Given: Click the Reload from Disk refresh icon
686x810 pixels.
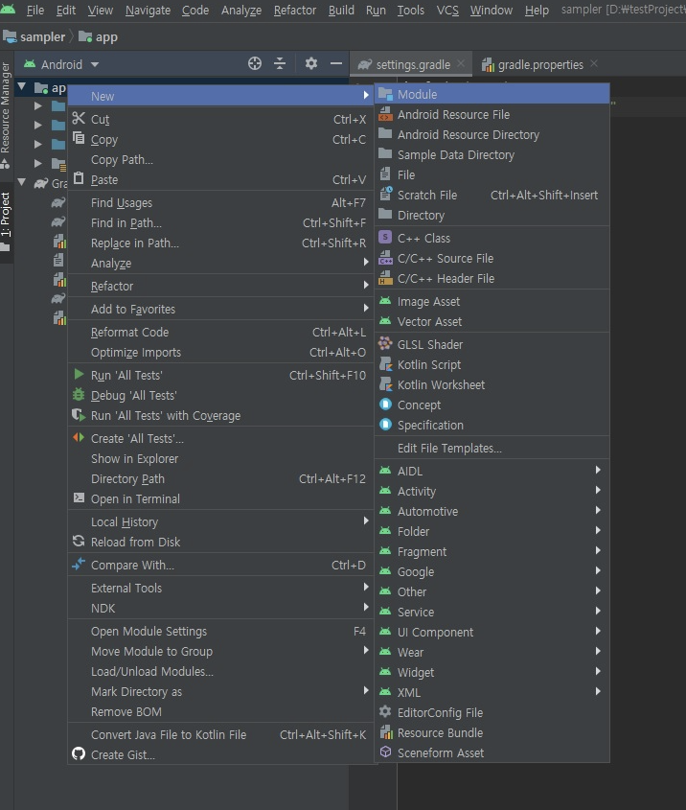Looking at the screenshot, I should click(x=79, y=542).
